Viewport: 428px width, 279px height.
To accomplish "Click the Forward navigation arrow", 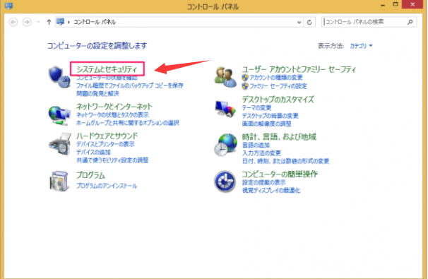I will click(27, 22).
